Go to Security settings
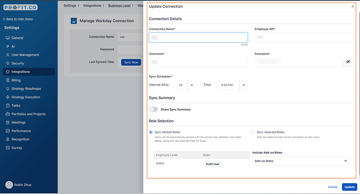 pyautogui.click(x=29, y=63)
